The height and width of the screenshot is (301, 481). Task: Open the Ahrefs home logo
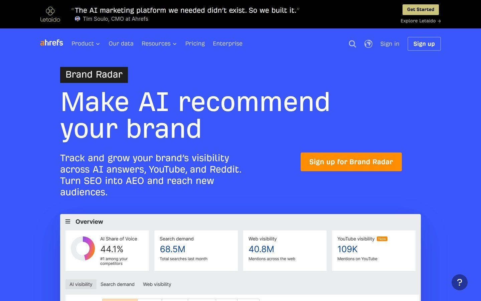[51, 43]
